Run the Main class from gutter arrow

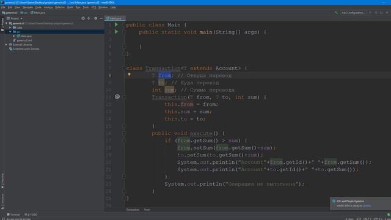point(116,24)
